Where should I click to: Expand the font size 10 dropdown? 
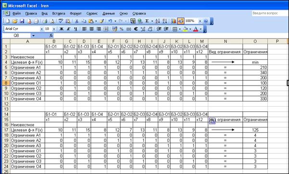[54, 29]
